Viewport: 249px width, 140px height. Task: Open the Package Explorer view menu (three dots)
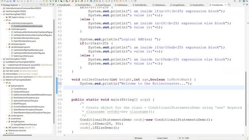click(47, 5)
